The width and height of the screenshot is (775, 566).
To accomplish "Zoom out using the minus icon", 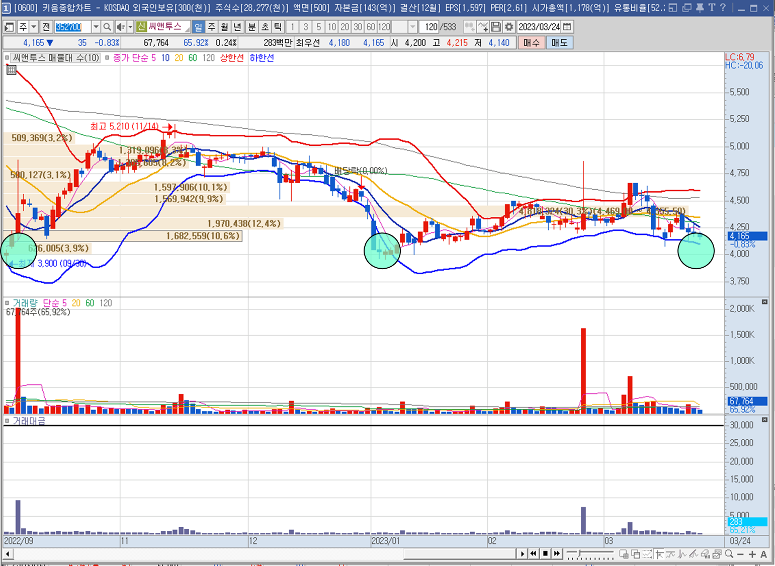I will [x=741, y=554].
